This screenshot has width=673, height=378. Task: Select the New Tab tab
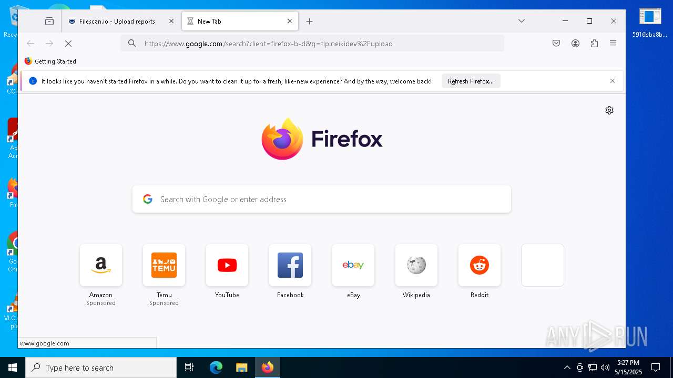coord(240,22)
